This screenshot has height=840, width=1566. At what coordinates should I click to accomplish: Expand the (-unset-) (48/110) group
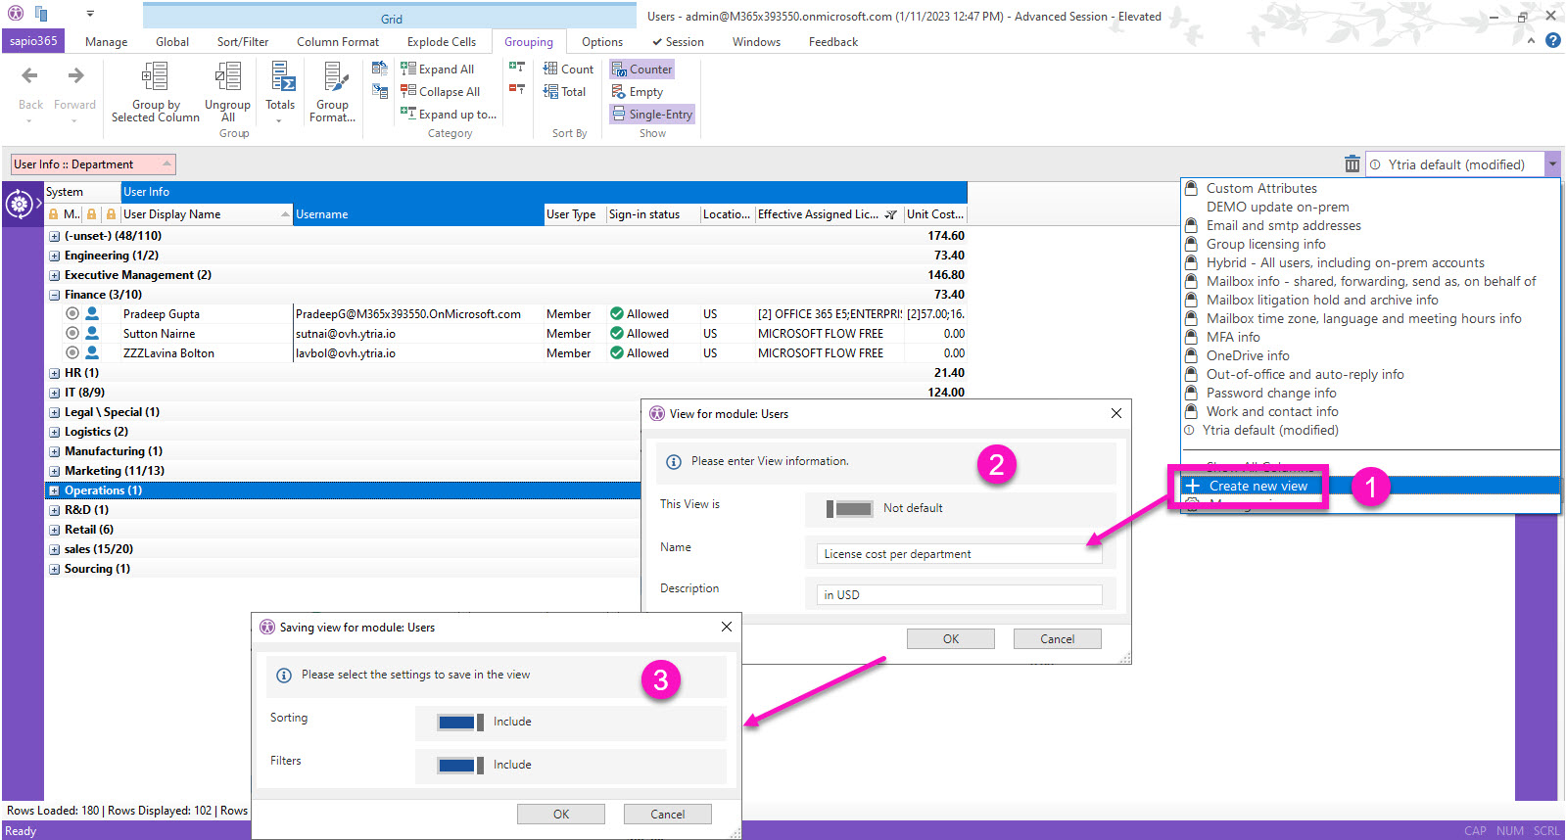point(55,236)
